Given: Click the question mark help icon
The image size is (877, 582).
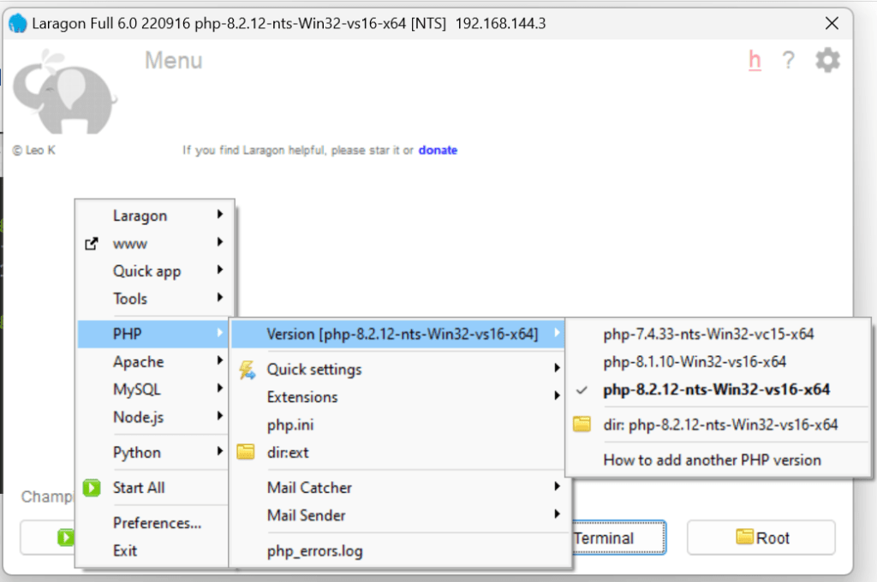Looking at the screenshot, I should (x=788, y=60).
